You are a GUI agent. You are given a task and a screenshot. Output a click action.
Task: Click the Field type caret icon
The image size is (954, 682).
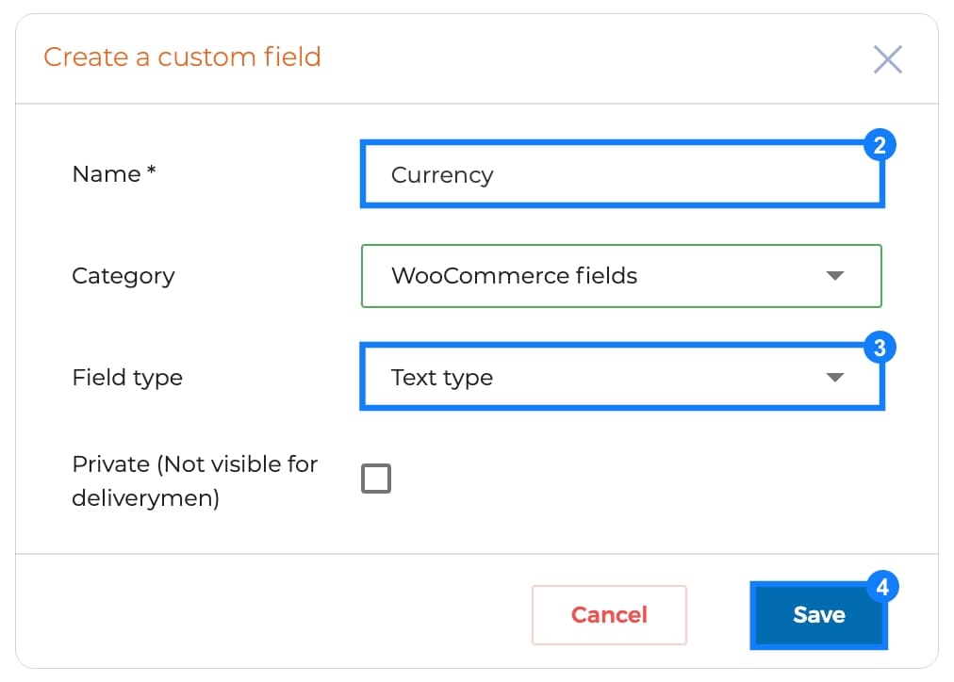[x=835, y=378]
